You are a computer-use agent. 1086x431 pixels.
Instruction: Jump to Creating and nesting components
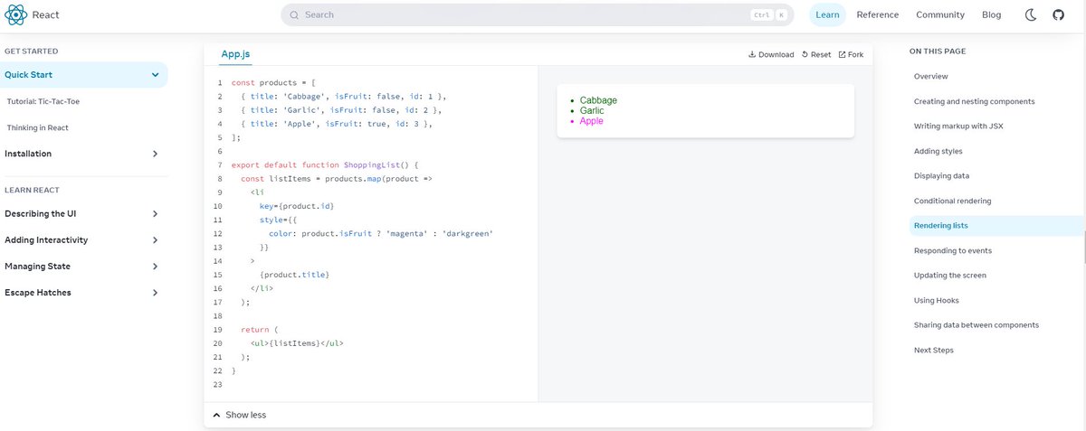pos(975,101)
